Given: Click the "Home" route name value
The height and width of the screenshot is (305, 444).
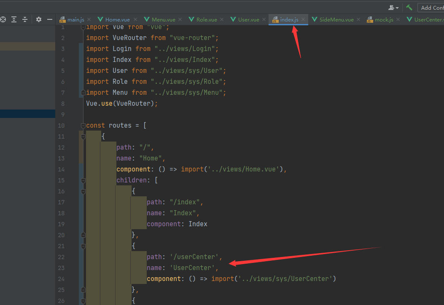Looking at the screenshot, I should tap(151, 158).
